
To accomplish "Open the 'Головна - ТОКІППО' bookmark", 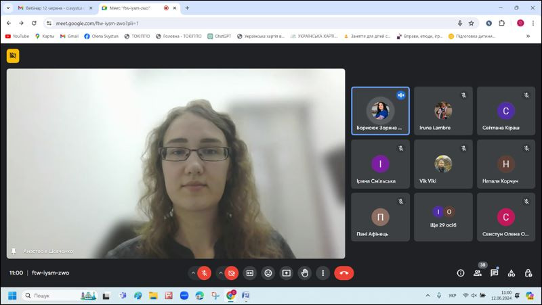I will (x=179, y=36).
